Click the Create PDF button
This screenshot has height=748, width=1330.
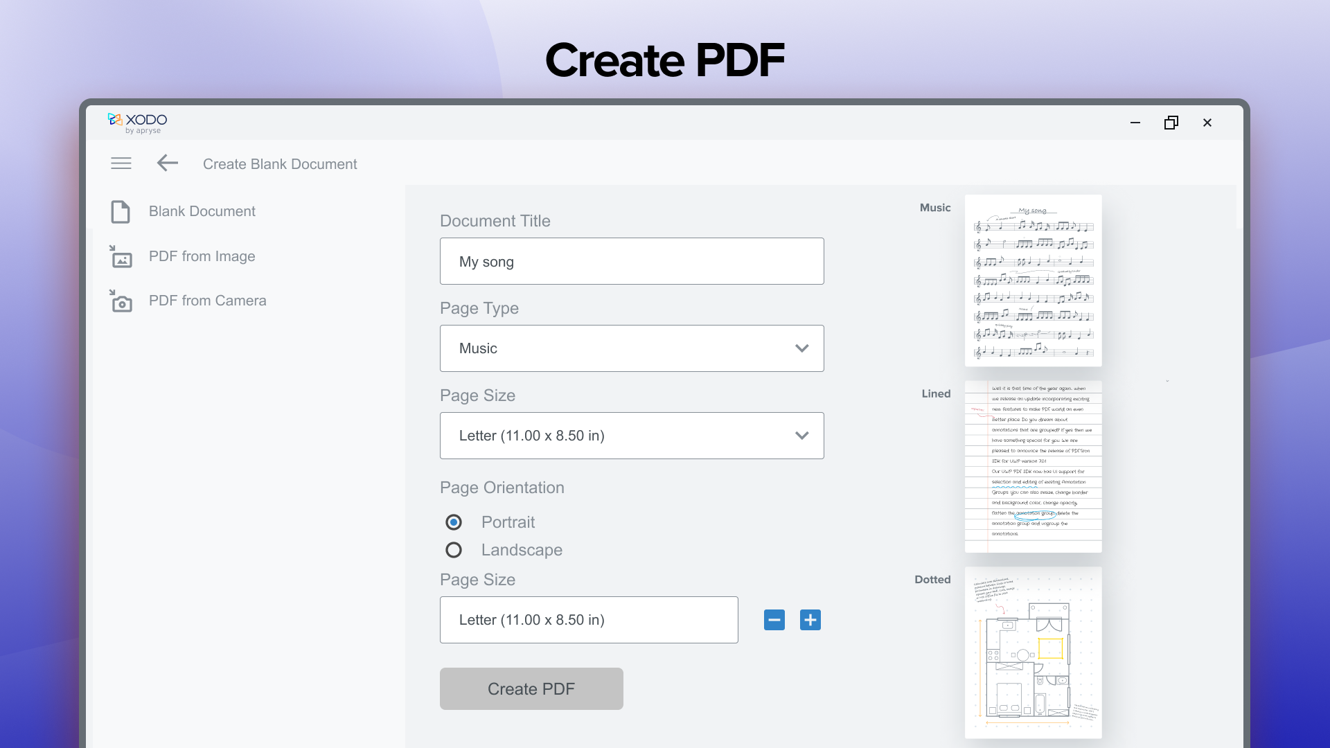pyautogui.click(x=531, y=688)
